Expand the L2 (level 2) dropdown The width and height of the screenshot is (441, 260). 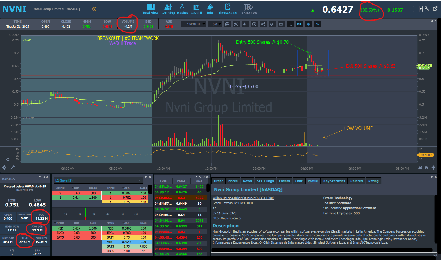99,180
